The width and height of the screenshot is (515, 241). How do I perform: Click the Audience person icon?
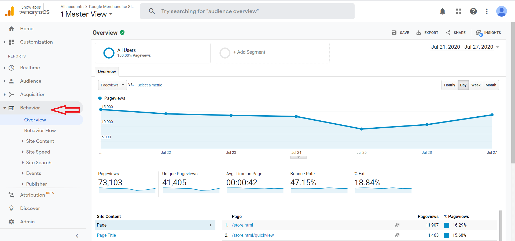tap(11, 81)
